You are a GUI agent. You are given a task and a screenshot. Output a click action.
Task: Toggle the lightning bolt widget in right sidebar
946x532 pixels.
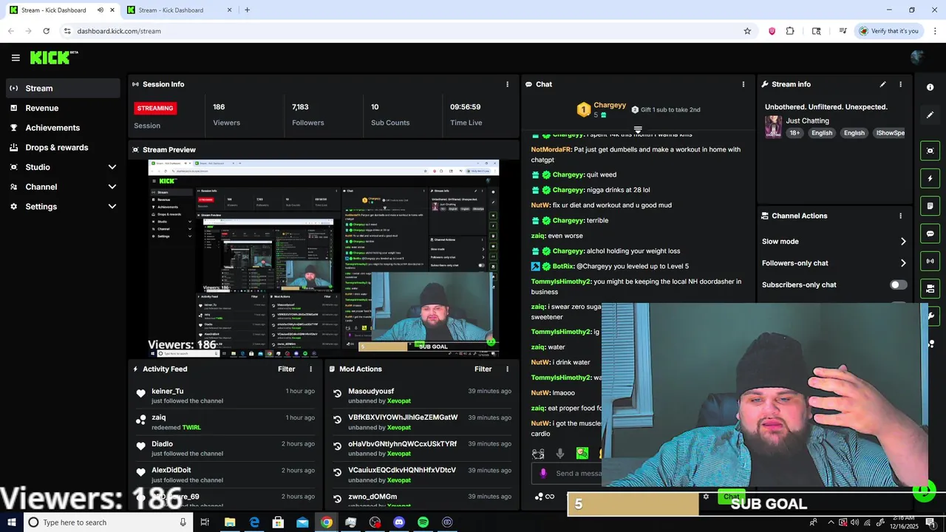point(930,178)
